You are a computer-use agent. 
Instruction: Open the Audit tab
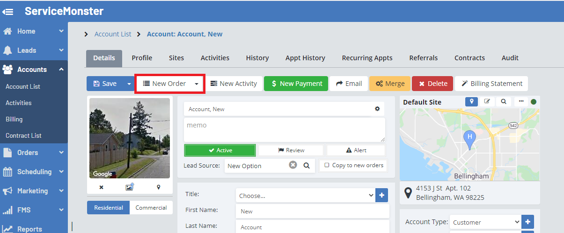coord(510,58)
